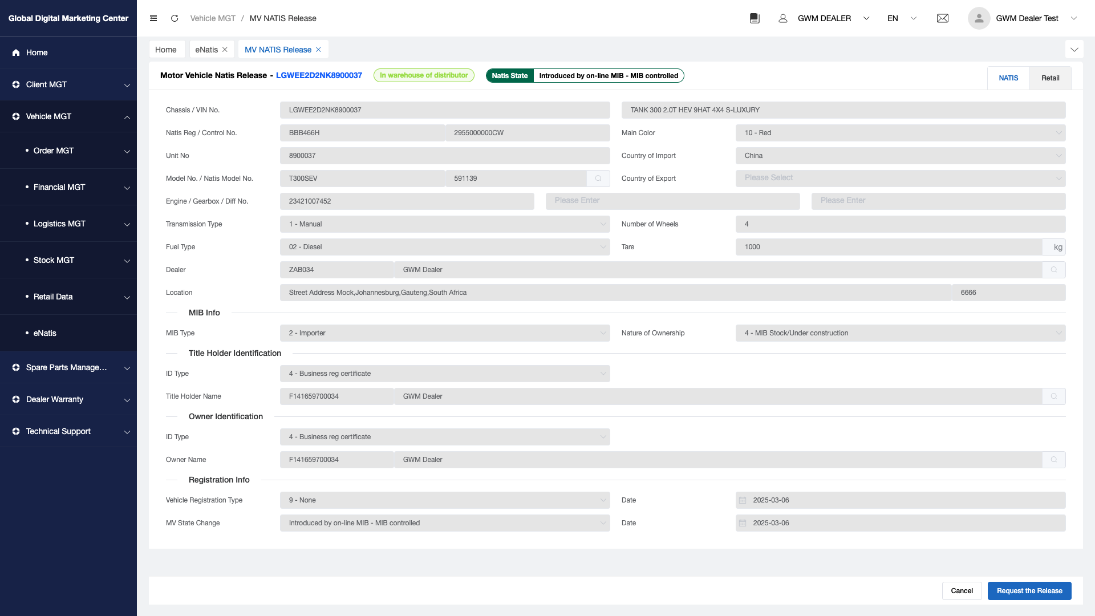Click search icon next to Natis Model No.
1095x616 pixels.
tap(598, 179)
